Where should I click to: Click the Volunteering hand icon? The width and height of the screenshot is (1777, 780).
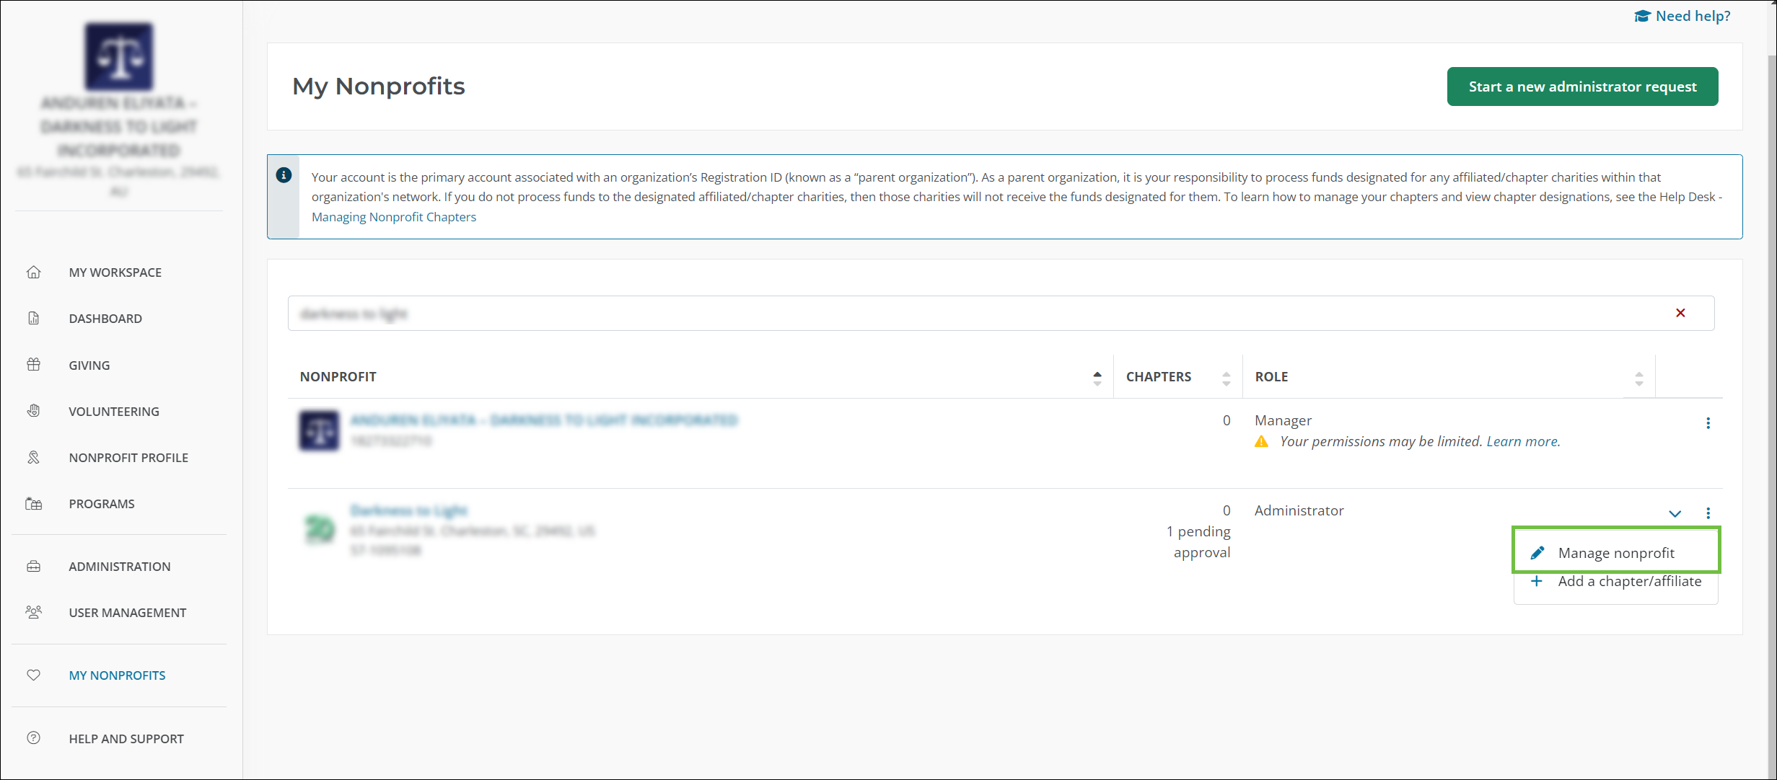(34, 411)
